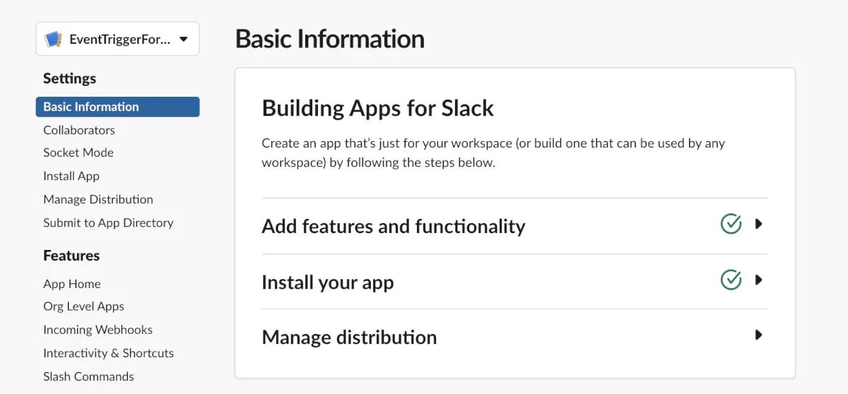Go to Interactivity & Shortcuts
Screen dimensions: 848x394
(x=108, y=353)
